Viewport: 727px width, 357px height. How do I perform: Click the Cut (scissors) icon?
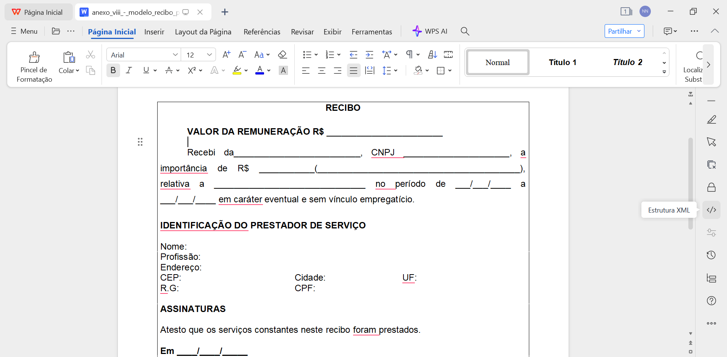(x=90, y=54)
